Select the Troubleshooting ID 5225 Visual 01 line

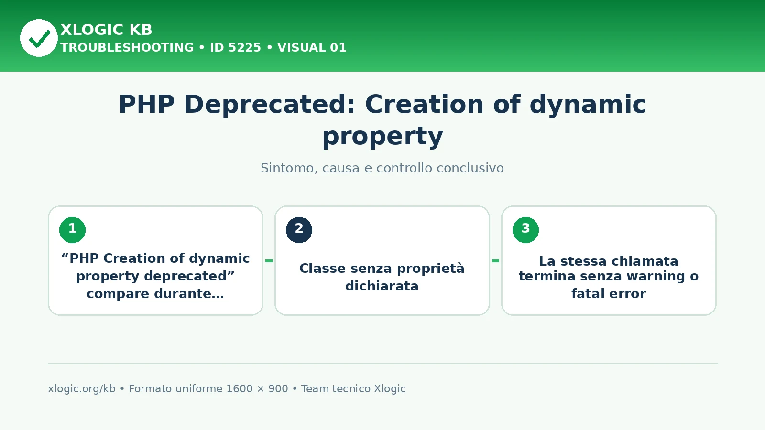tap(203, 48)
